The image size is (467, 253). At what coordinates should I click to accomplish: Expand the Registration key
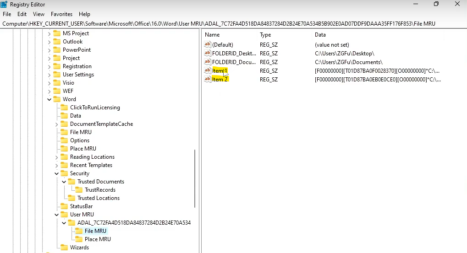[x=49, y=67]
